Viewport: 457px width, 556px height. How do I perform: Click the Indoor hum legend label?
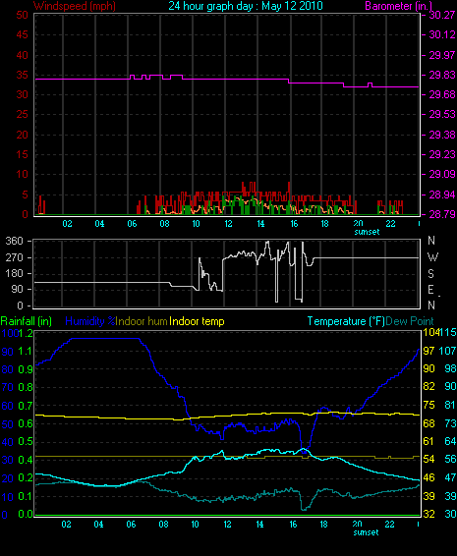click(x=142, y=321)
